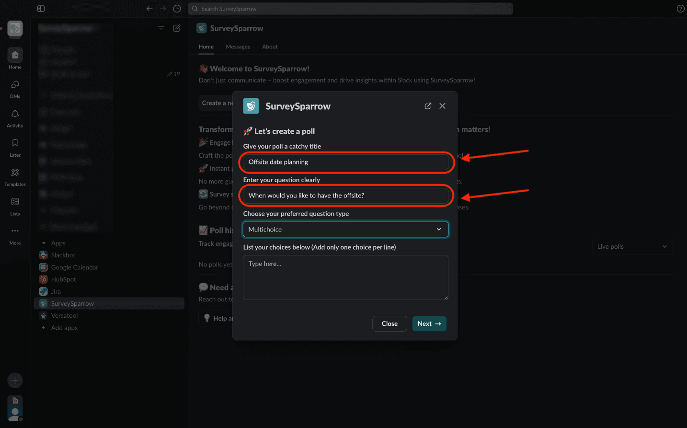The width and height of the screenshot is (687, 428).
Task: Open Lists in the left rail
Action: pyautogui.click(x=15, y=205)
